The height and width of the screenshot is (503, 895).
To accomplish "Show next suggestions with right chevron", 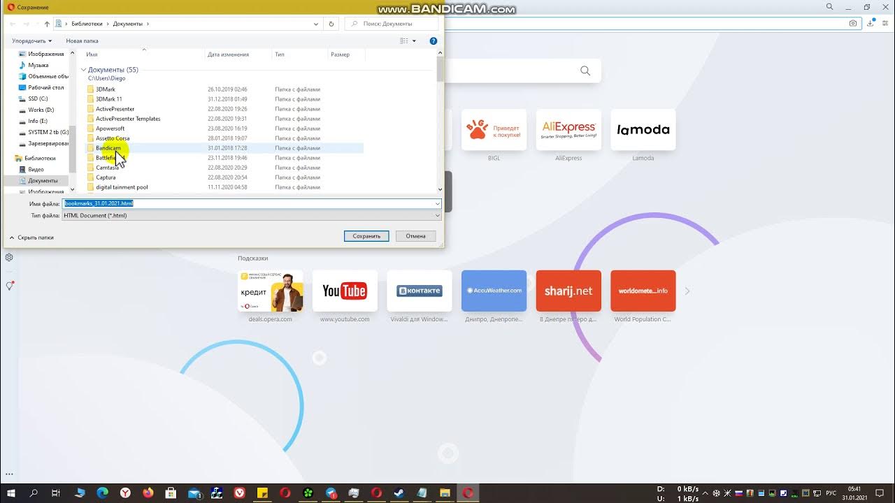I will coord(687,291).
